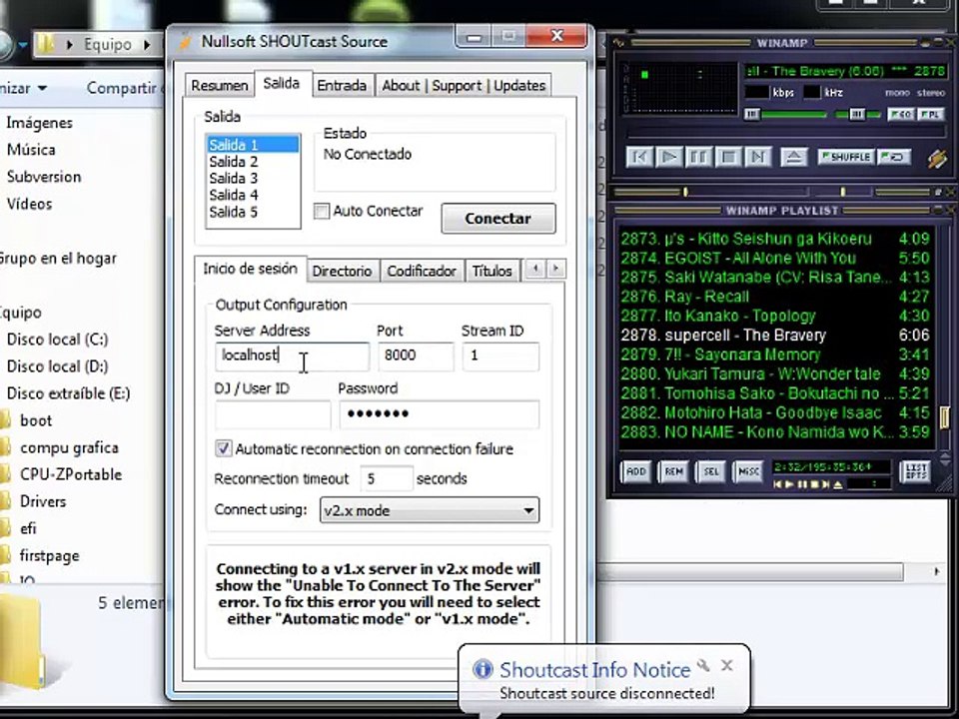Image resolution: width=959 pixels, height=719 pixels.
Task: Open the Connect using mode dropdown
Action: (430, 510)
